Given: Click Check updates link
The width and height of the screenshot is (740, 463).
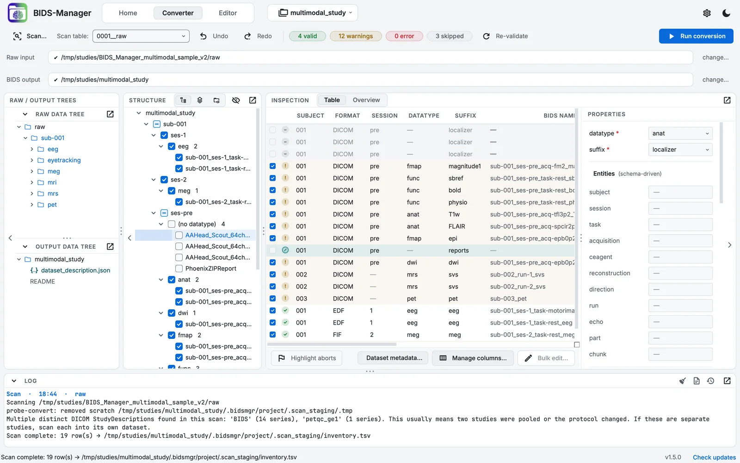Looking at the screenshot, I should click(x=714, y=457).
